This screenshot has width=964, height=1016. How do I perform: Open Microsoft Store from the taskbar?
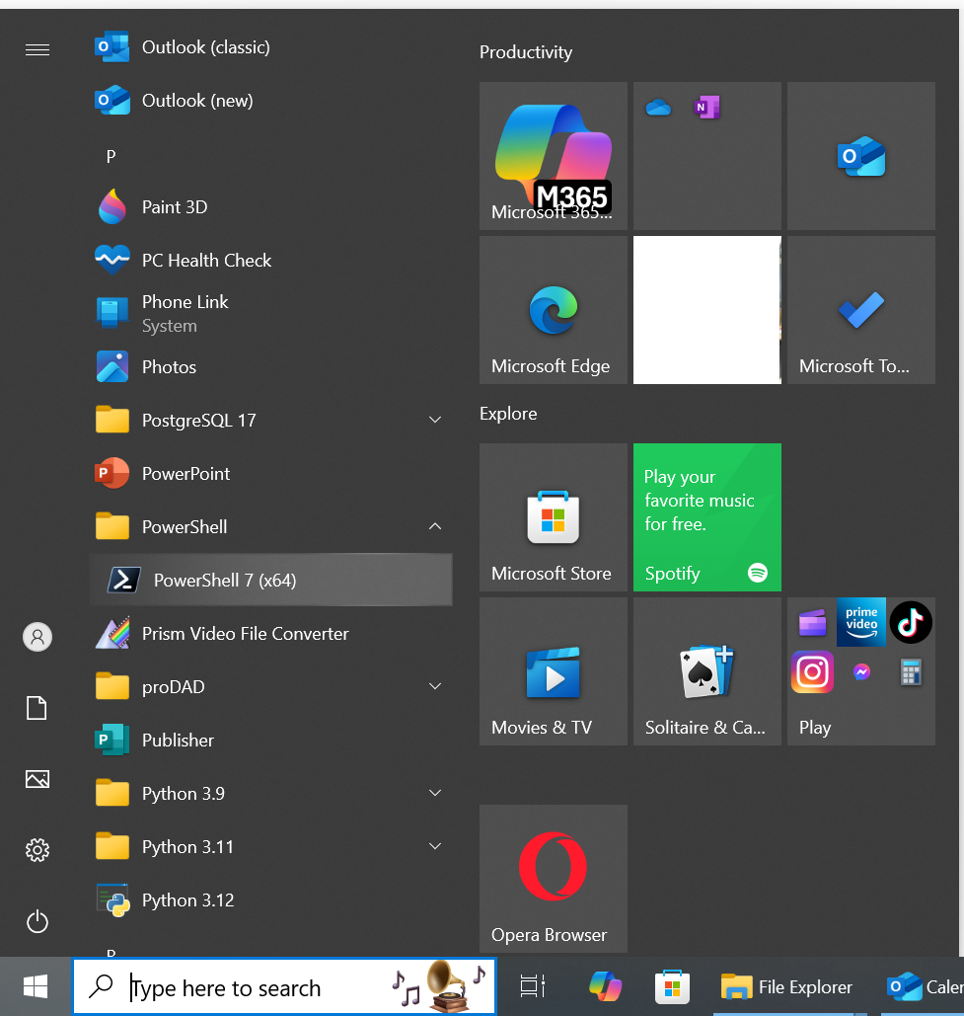[x=672, y=986]
